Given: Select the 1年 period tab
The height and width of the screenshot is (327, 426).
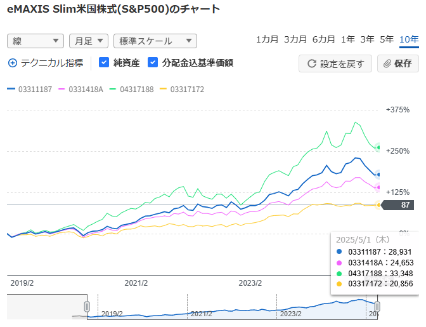Looking at the screenshot, I should (348, 39).
